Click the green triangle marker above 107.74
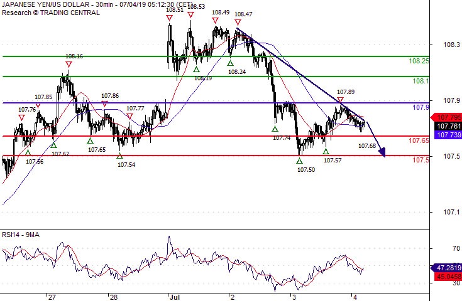Image resolution: width=462 pixels, height=301 pixels. click(x=275, y=129)
